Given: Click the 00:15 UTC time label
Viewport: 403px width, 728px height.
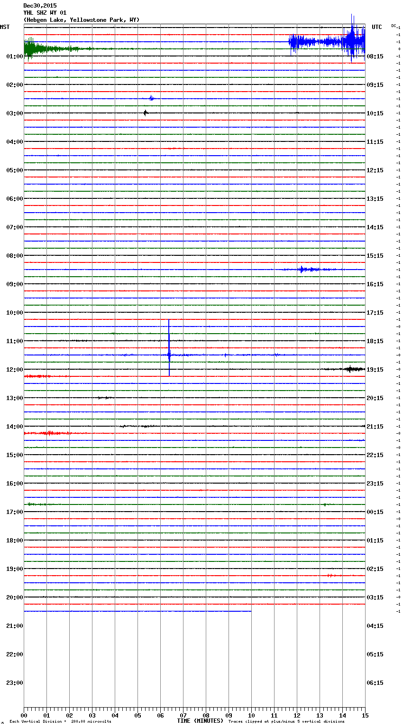Looking at the screenshot, I should pyautogui.click(x=375, y=512).
